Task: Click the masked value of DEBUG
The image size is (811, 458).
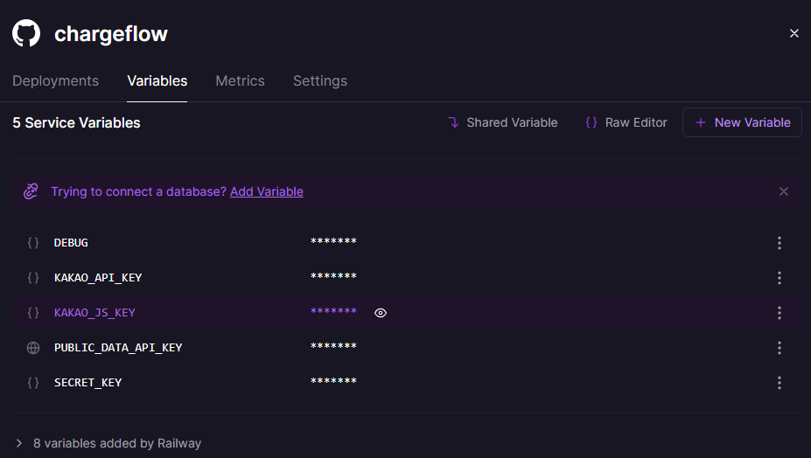Action: 333,241
